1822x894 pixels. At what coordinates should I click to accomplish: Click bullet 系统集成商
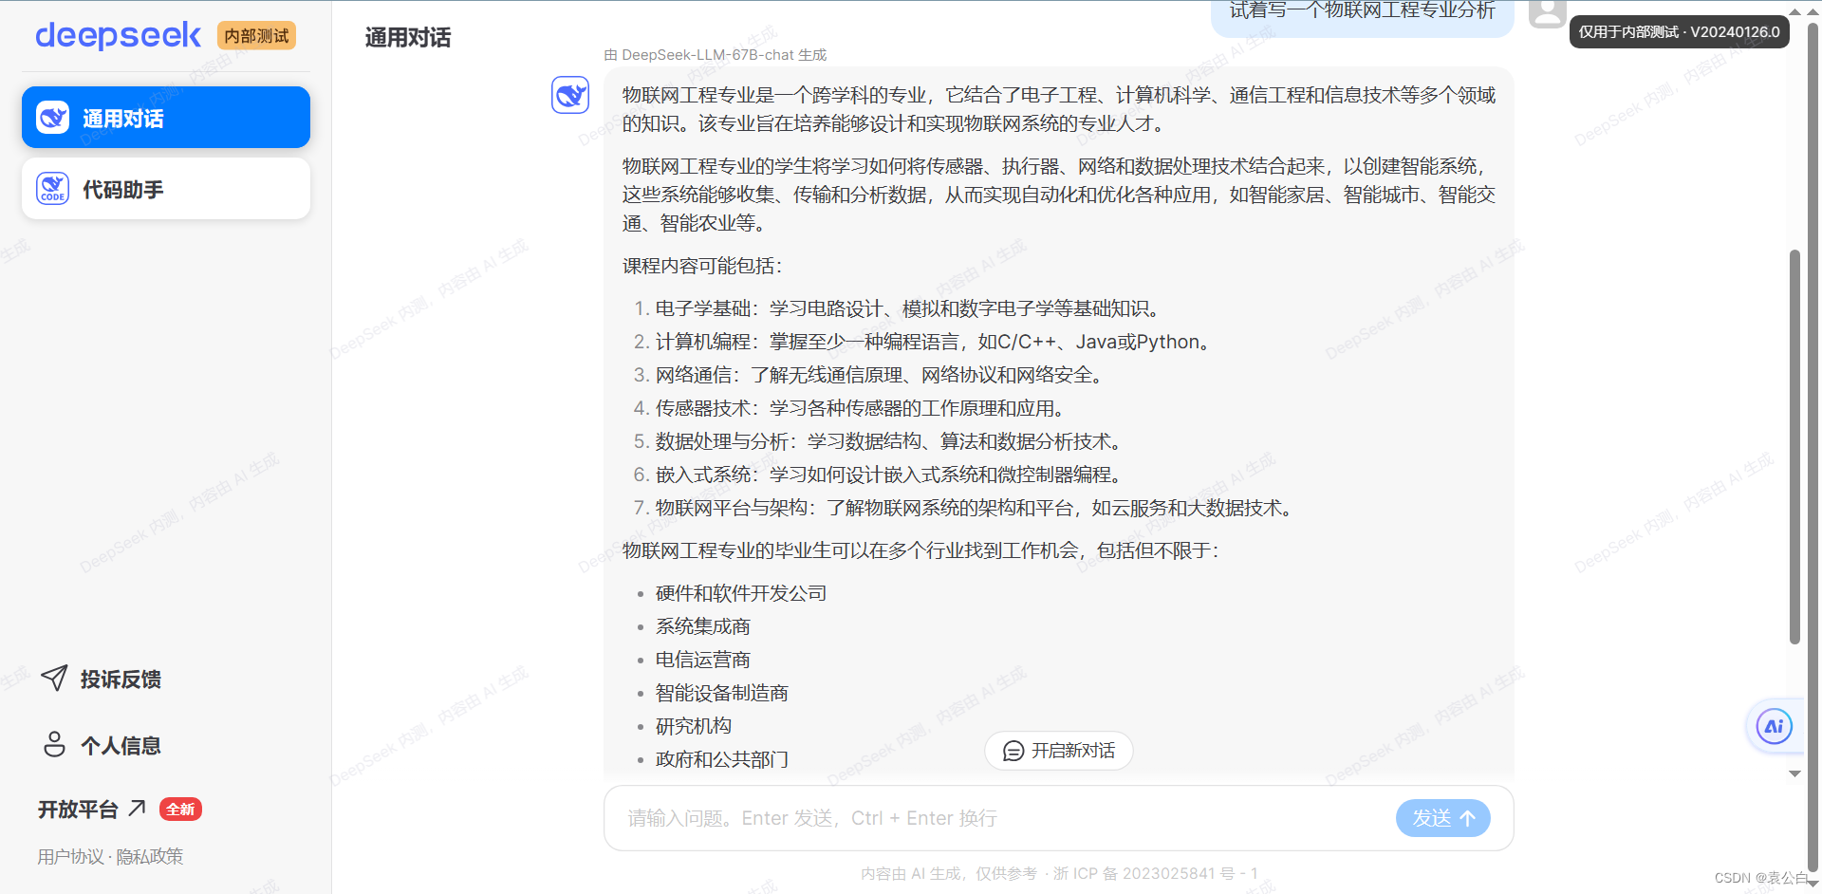pos(703,626)
